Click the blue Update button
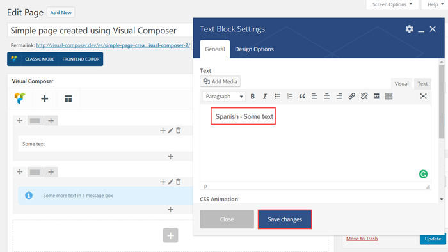Viewport: 448px width, 252px height. click(433, 239)
